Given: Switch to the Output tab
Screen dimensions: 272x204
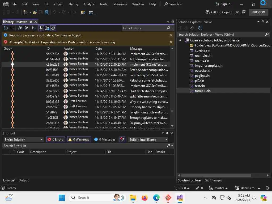Looking at the screenshot, I should [x=24, y=180].
